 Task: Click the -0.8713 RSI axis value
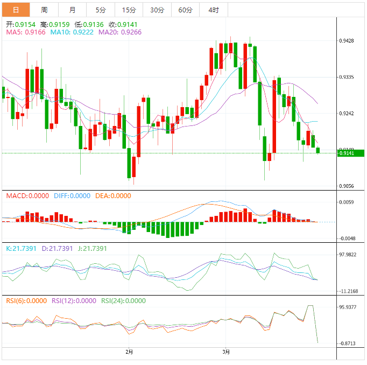point(347,343)
